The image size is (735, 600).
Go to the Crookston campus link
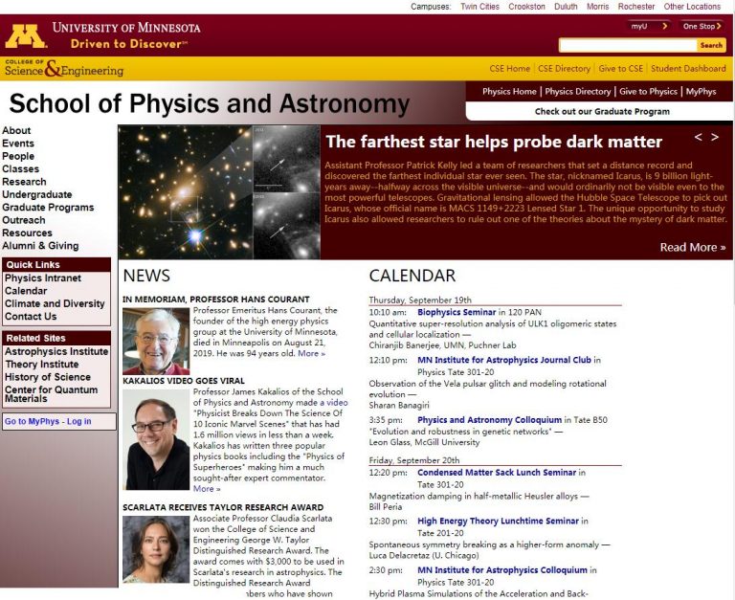(527, 7)
